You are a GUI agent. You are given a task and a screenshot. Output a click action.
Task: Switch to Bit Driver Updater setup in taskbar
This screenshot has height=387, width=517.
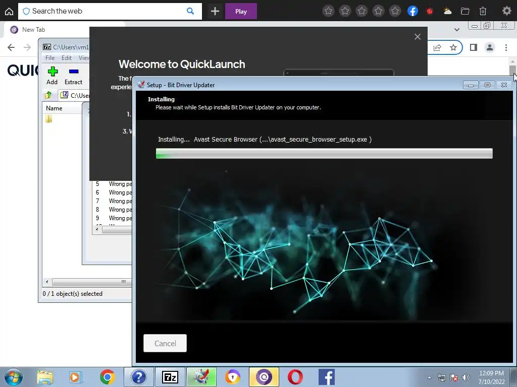(201, 377)
